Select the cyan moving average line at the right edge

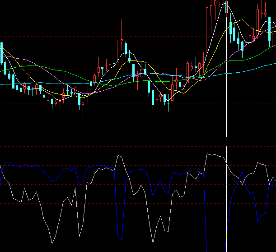[267, 65]
